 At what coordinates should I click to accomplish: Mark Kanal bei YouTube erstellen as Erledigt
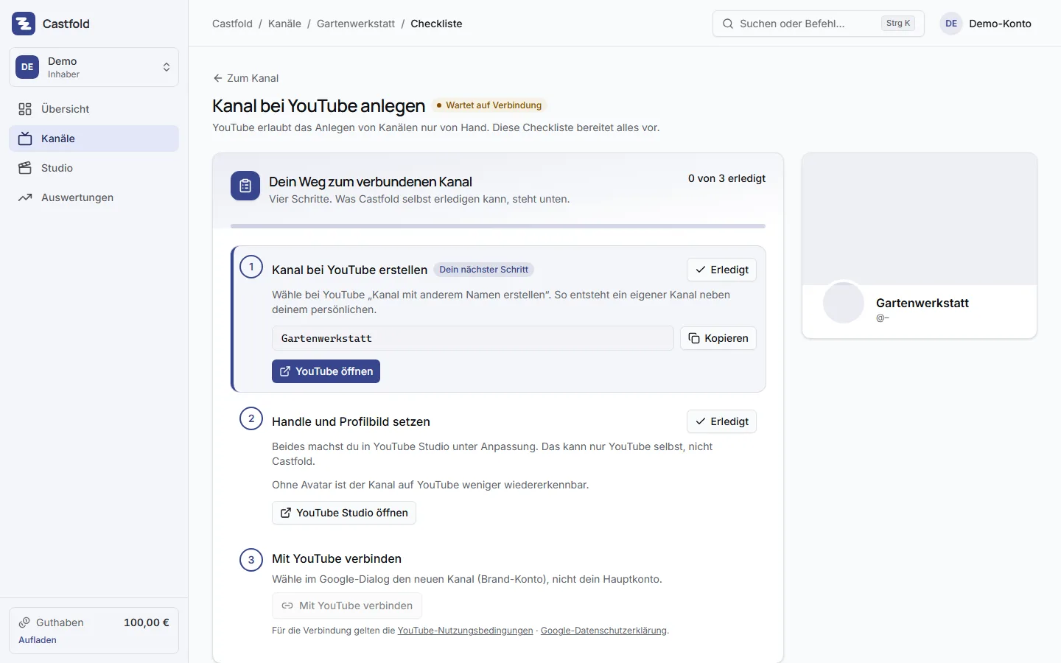click(721, 270)
